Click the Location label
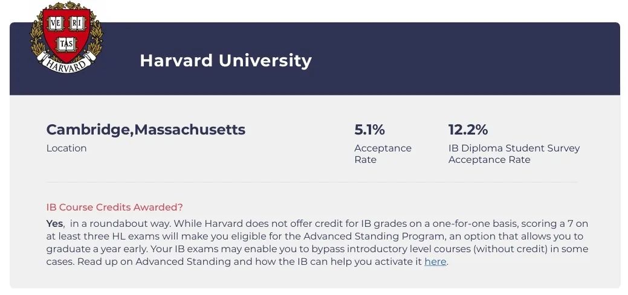The image size is (628, 295). [x=66, y=148]
